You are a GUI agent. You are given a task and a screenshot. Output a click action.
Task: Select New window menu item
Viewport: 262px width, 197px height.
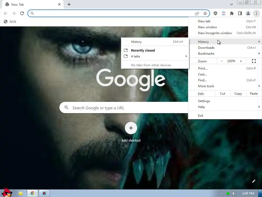tap(225, 27)
